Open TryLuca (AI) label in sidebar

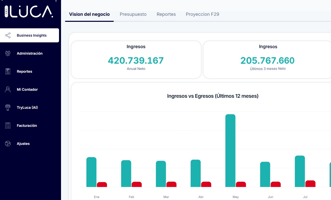coord(27,108)
